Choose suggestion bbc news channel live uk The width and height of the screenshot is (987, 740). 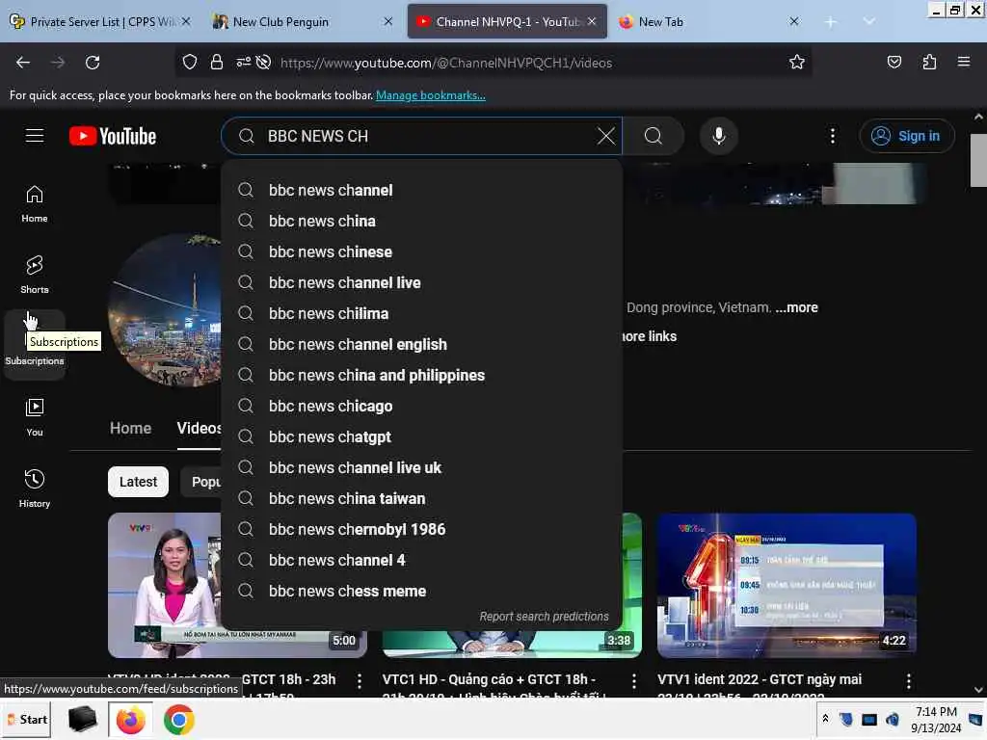422,467
